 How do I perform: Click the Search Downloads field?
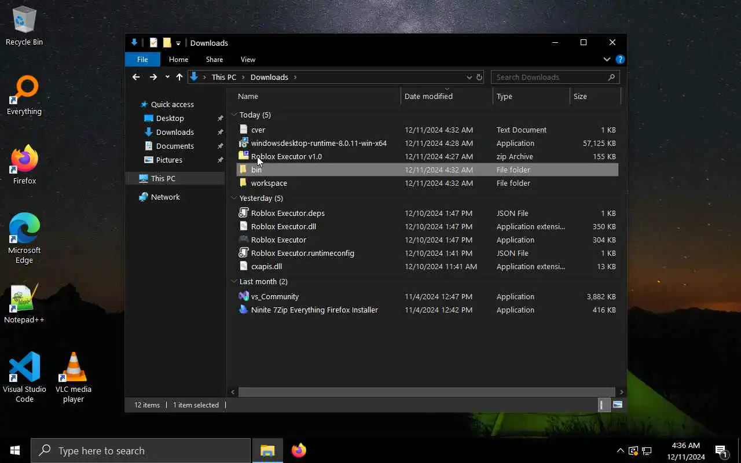[555, 77]
